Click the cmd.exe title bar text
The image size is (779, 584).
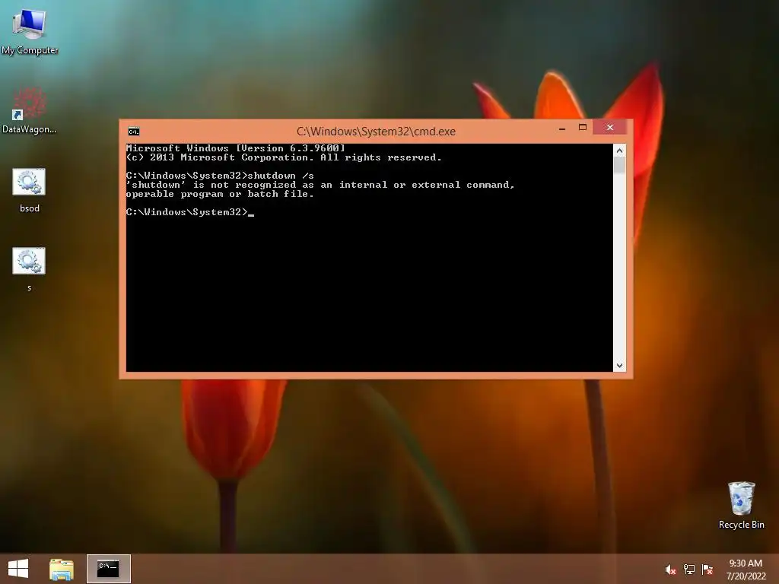[376, 131]
